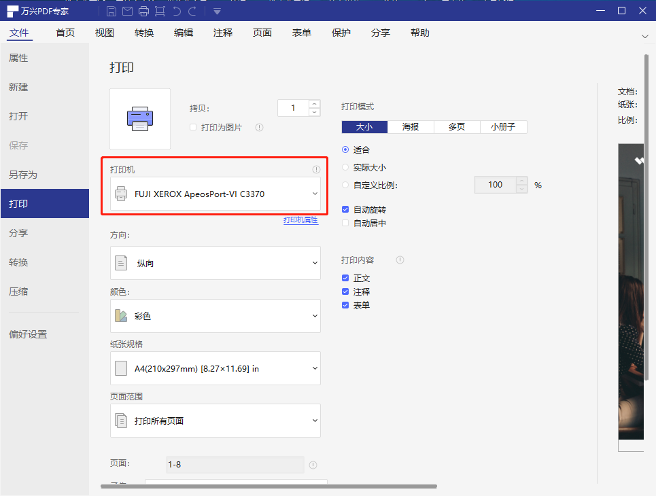
Task: Switch to the 小册子 print mode tab
Action: (x=503, y=126)
